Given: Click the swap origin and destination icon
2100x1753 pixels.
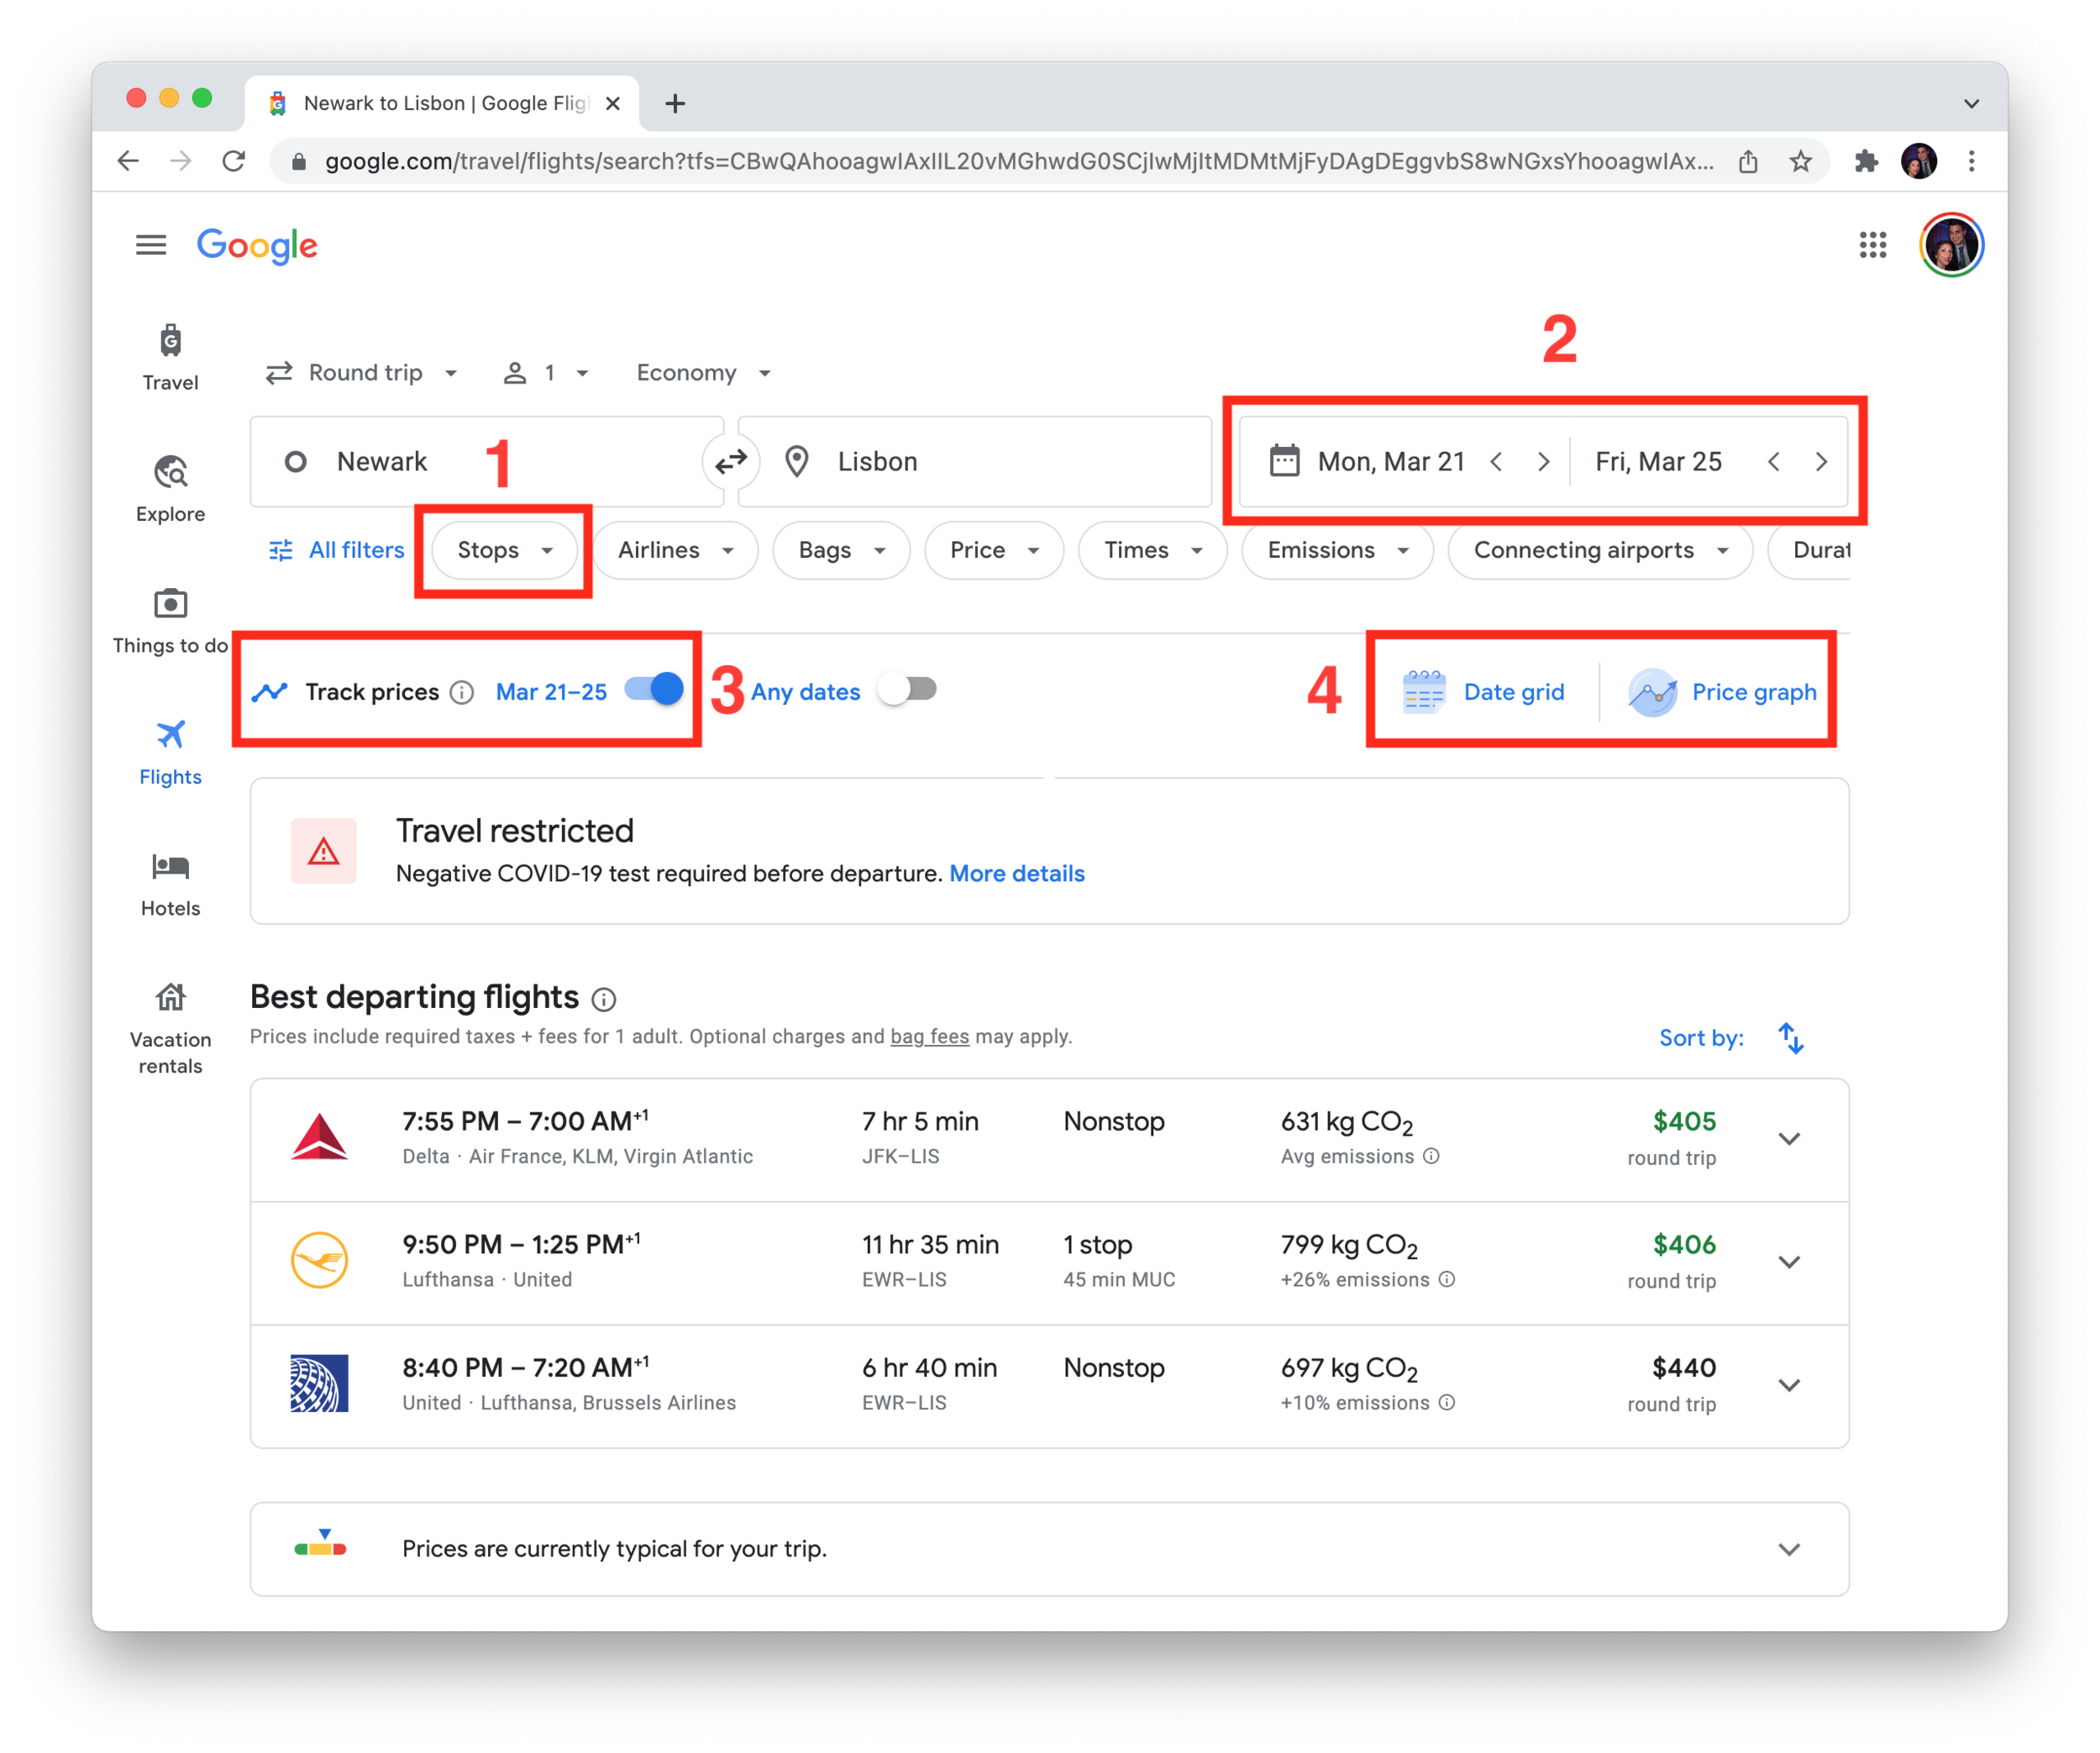Looking at the screenshot, I should (731, 461).
